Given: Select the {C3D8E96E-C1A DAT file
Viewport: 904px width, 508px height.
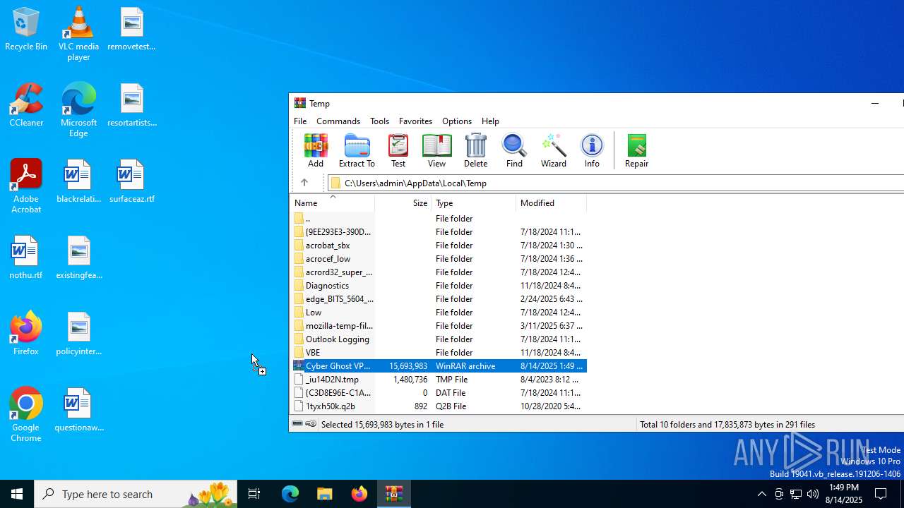Looking at the screenshot, I should tap(439, 393).
